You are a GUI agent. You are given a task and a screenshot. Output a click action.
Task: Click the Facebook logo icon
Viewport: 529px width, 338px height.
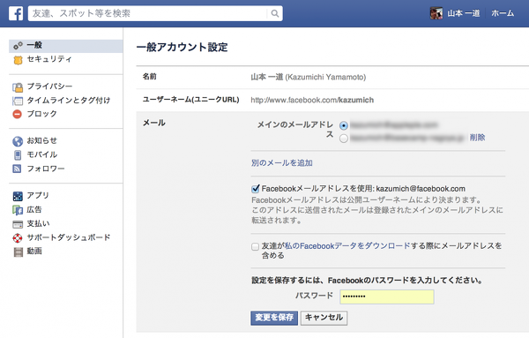coord(16,13)
